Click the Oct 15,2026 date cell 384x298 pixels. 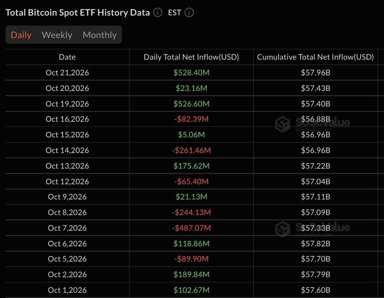[67, 135]
